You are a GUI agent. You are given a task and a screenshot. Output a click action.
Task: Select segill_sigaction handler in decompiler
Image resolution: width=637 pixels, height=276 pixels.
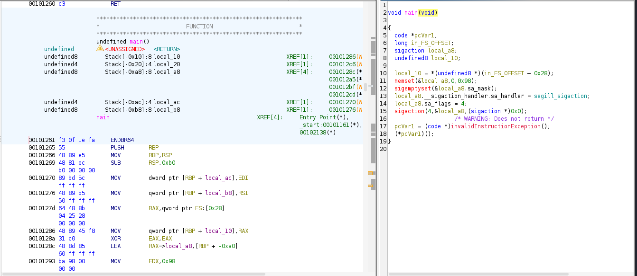pyautogui.click(x=560, y=96)
